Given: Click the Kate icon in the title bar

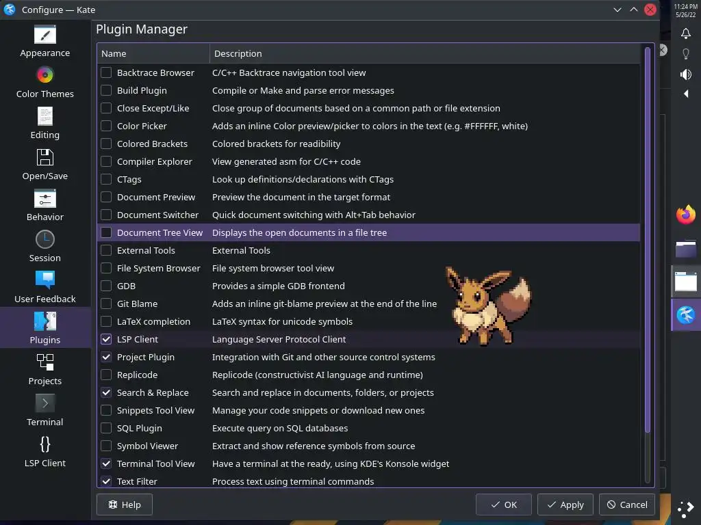Looking at the screenshot, I should (x=10, y=10).
